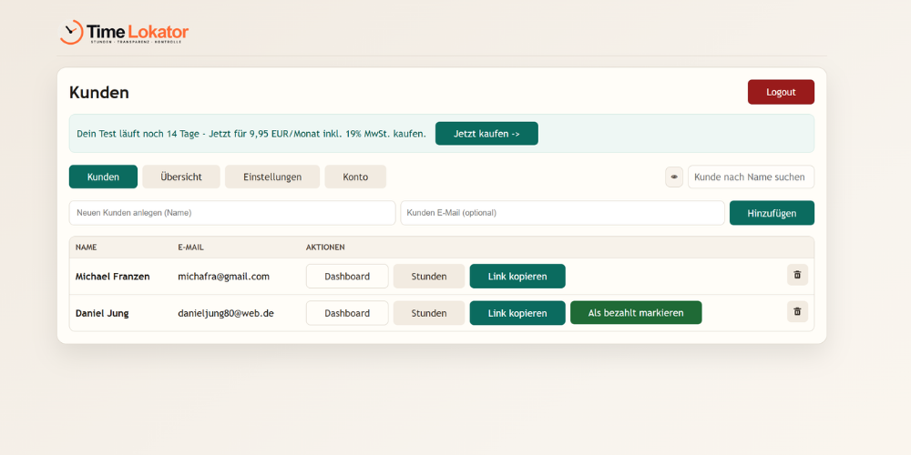Image resolution: width=911 pixels, height=455 pixels.
Task: Open Dashboard for Daniel Jung
Action: click(347, 313)
